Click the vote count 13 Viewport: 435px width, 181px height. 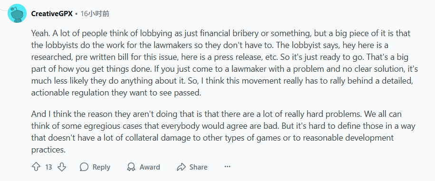pyautogui.click(x=48, y=167)
